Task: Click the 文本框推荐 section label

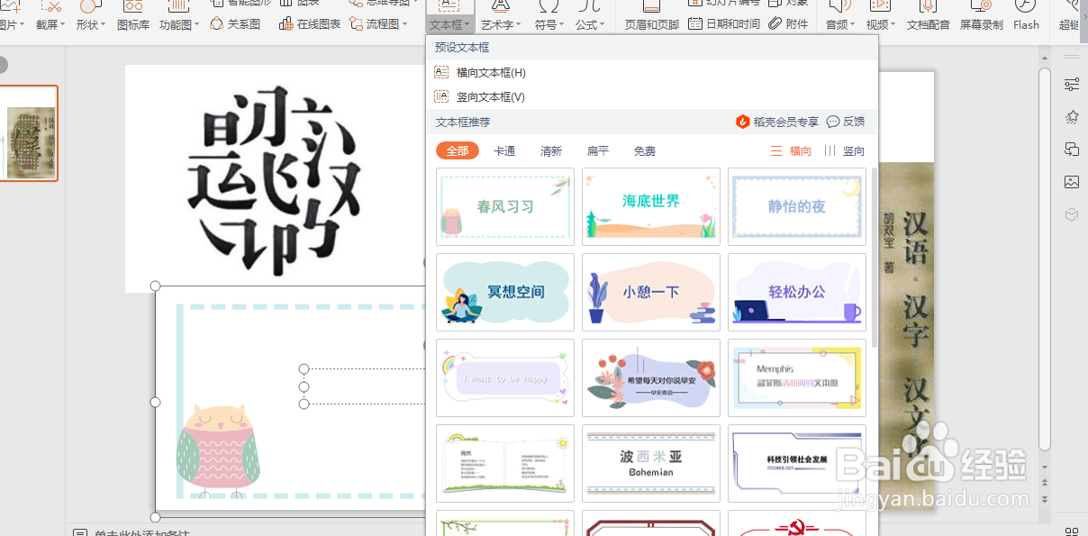Action: (463, 122)
